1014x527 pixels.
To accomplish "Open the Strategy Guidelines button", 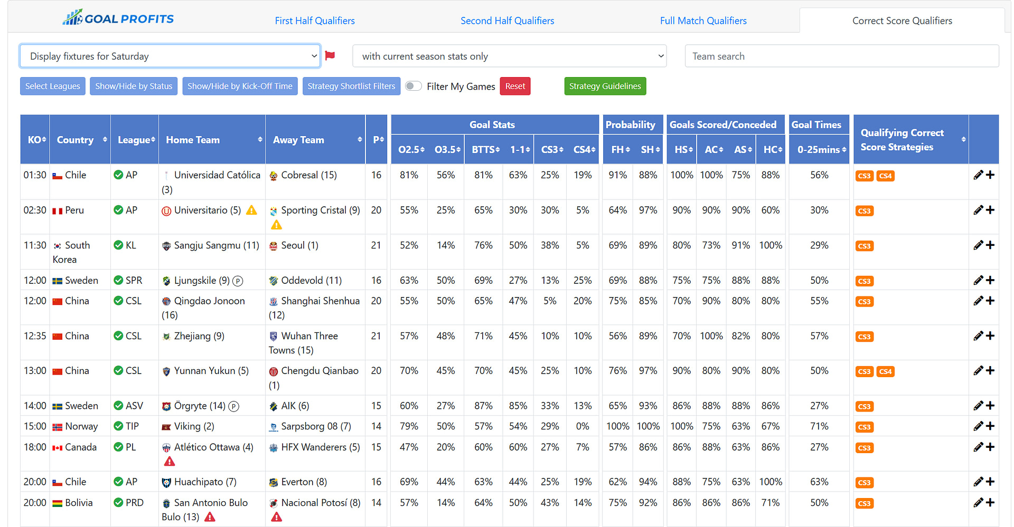I will point(605,86).
